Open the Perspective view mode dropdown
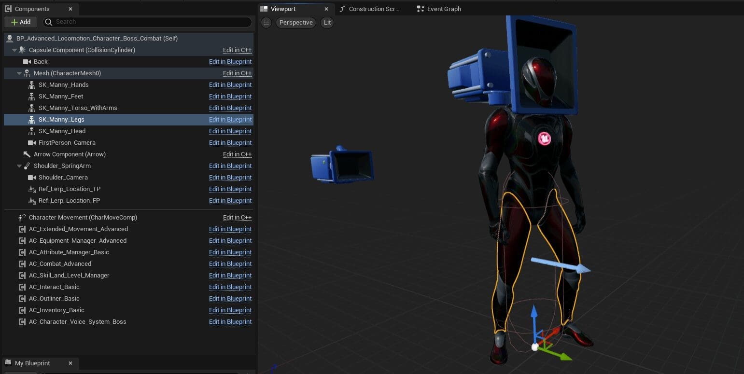The height and width of the screenshot is (374, 744). 296,23
